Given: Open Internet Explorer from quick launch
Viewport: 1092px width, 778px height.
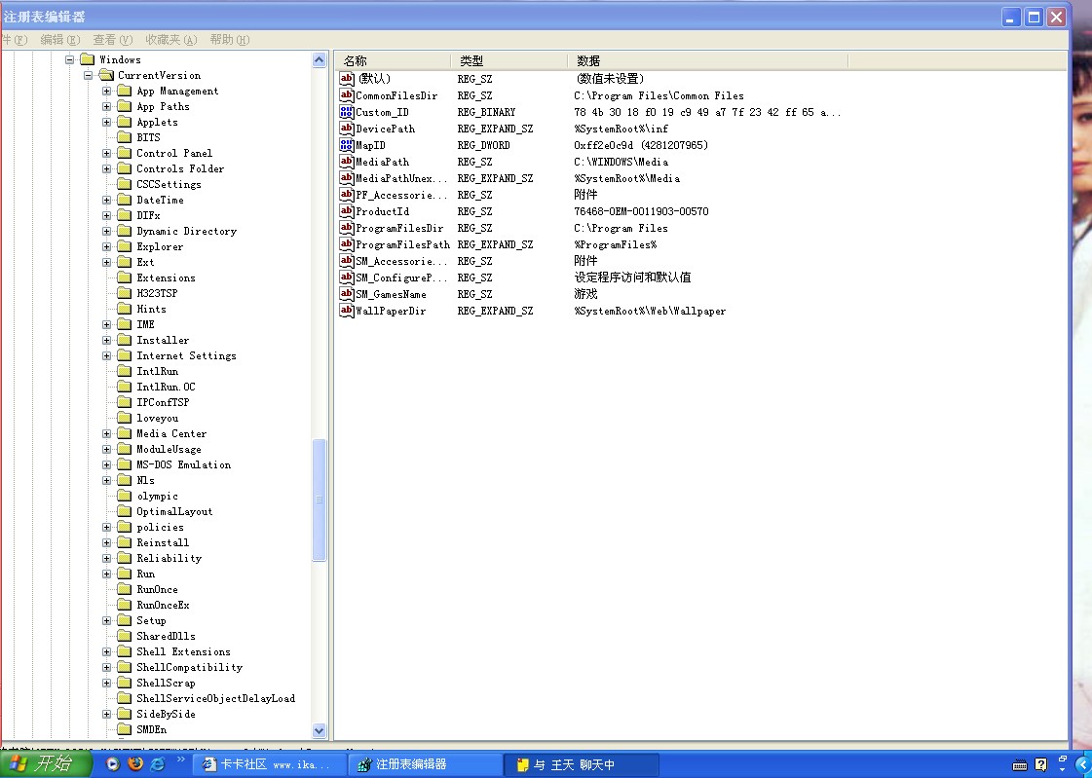Looking at the screenshot, I should (x=158, y=764).
